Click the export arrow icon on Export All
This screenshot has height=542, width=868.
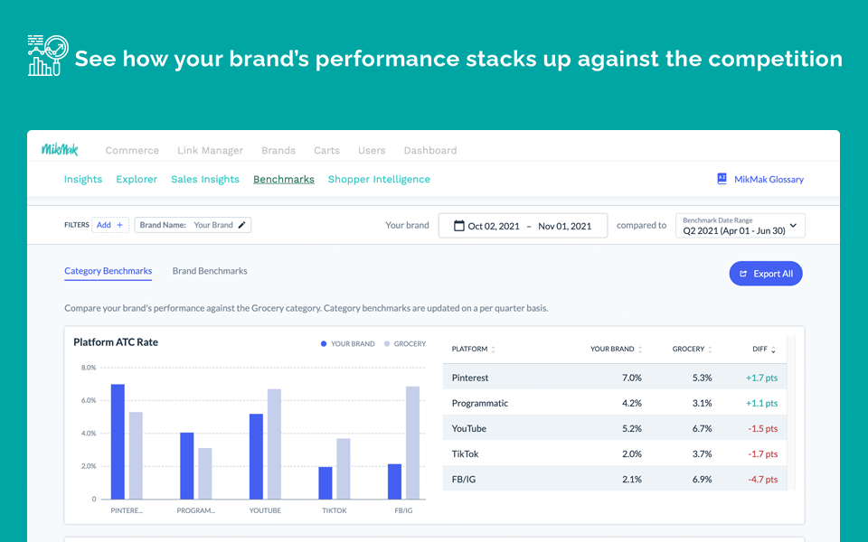tap(745, 273)
